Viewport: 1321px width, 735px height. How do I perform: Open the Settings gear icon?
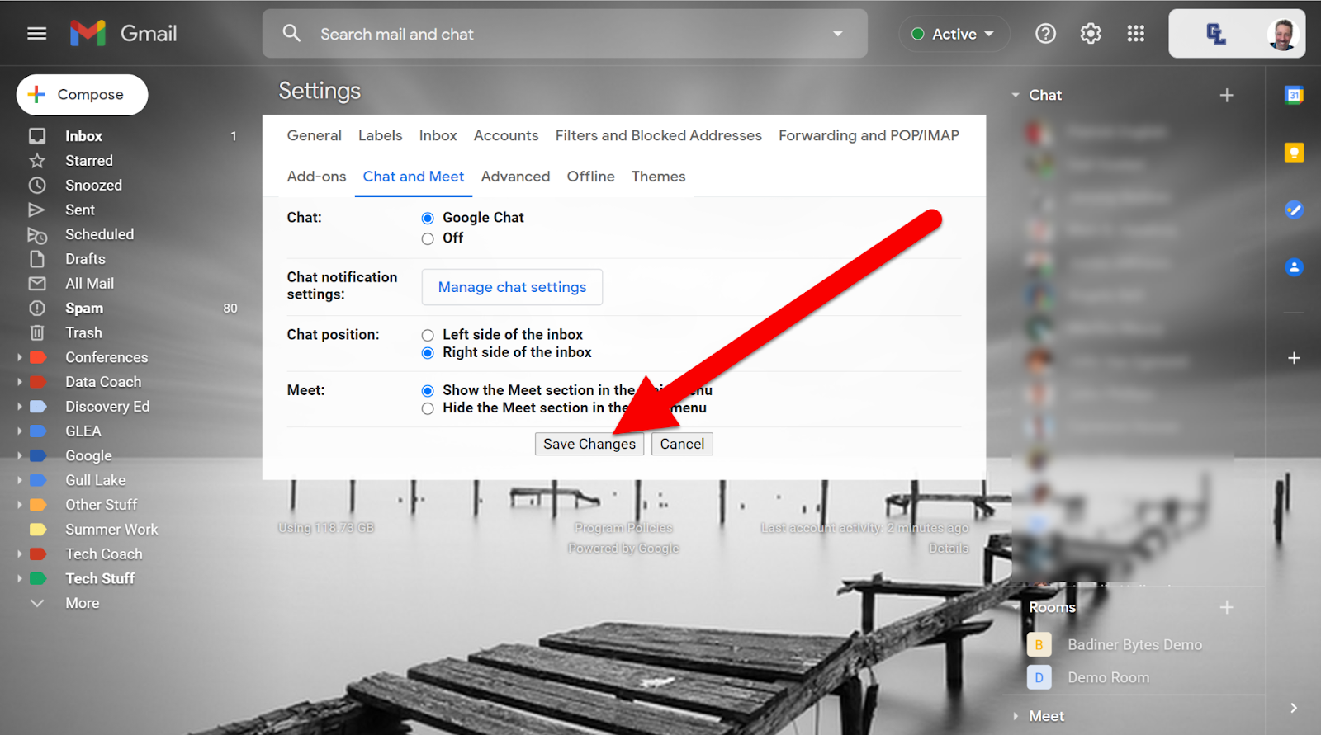pyautogui.click(x=1091, y=34)
